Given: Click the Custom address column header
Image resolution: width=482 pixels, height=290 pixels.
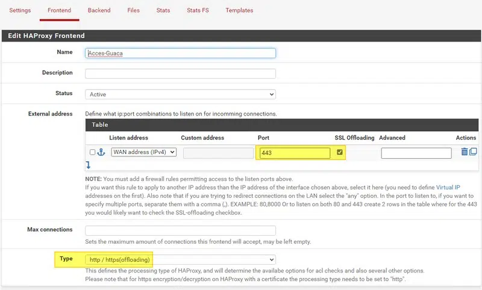Looking at the screenshot, I should [x=202, y=138].
